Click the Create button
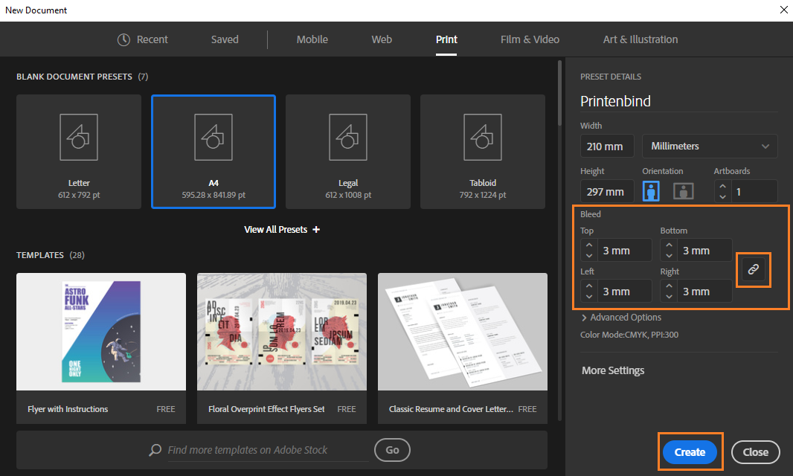This screenshot has height=476, width=793. coord(689,451)
